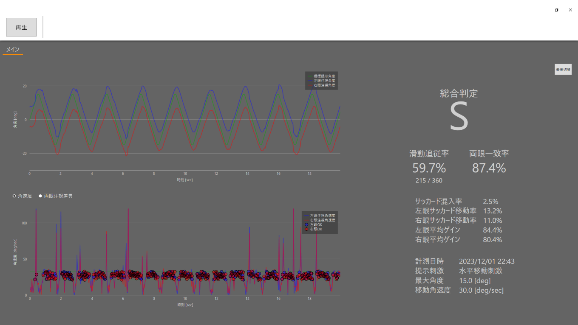Click the red 右眼OK legend marker
The image size is (578, 325).
pyautogui.click(x=307, y=229)
